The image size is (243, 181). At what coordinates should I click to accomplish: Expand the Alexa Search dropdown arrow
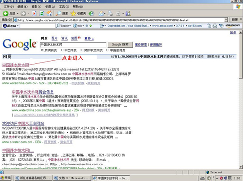(x=70, y=26)
